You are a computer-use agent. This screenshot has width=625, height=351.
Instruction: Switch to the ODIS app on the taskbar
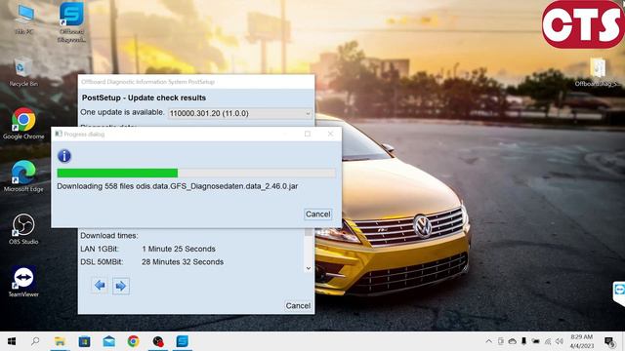pos(183,341)
